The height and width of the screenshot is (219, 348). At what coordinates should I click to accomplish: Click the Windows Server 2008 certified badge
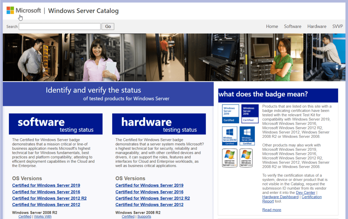(246, 158)
